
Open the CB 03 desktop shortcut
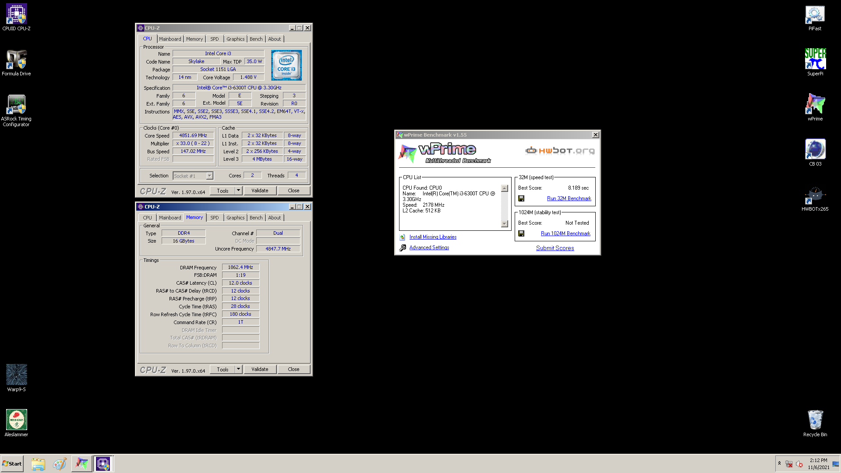[x=815, y=152]
